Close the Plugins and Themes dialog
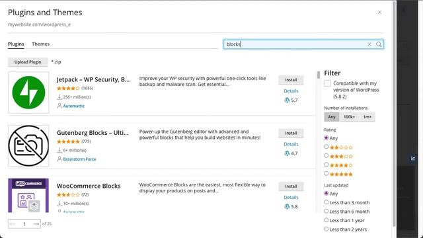Viewport: 423px width, 238px height. (x=379, y=13)
